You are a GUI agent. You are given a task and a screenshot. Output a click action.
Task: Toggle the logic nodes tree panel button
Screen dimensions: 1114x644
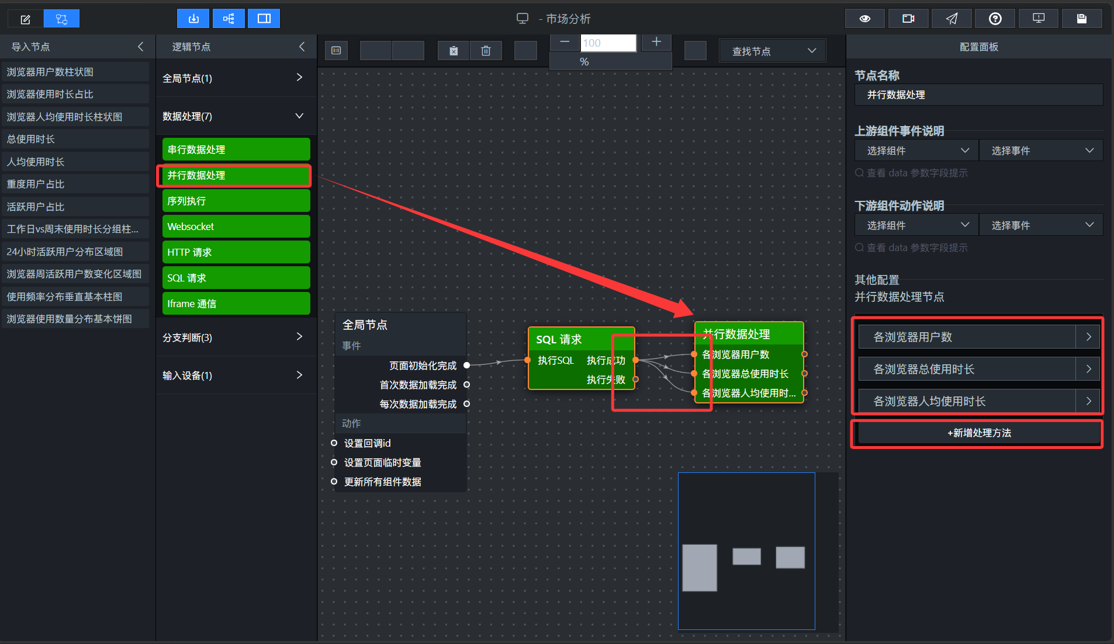coord(229,19)
